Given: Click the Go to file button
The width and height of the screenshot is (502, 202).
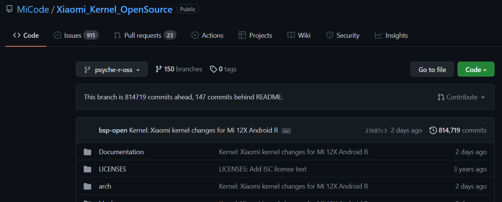Looking at the screenshot, I should click(x=432, y=69).
